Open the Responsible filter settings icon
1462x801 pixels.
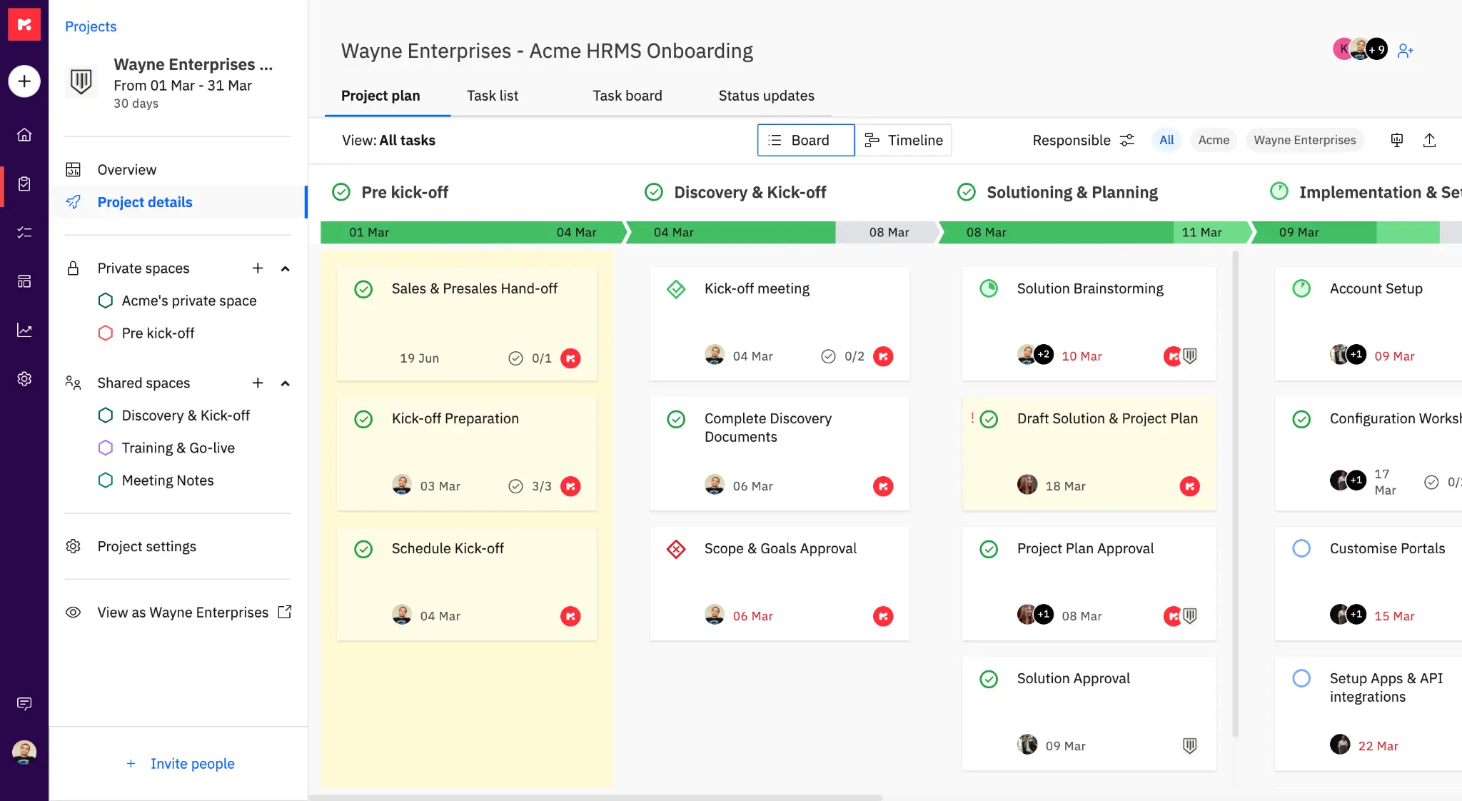pyautogui.click(x=1126, y=140)
